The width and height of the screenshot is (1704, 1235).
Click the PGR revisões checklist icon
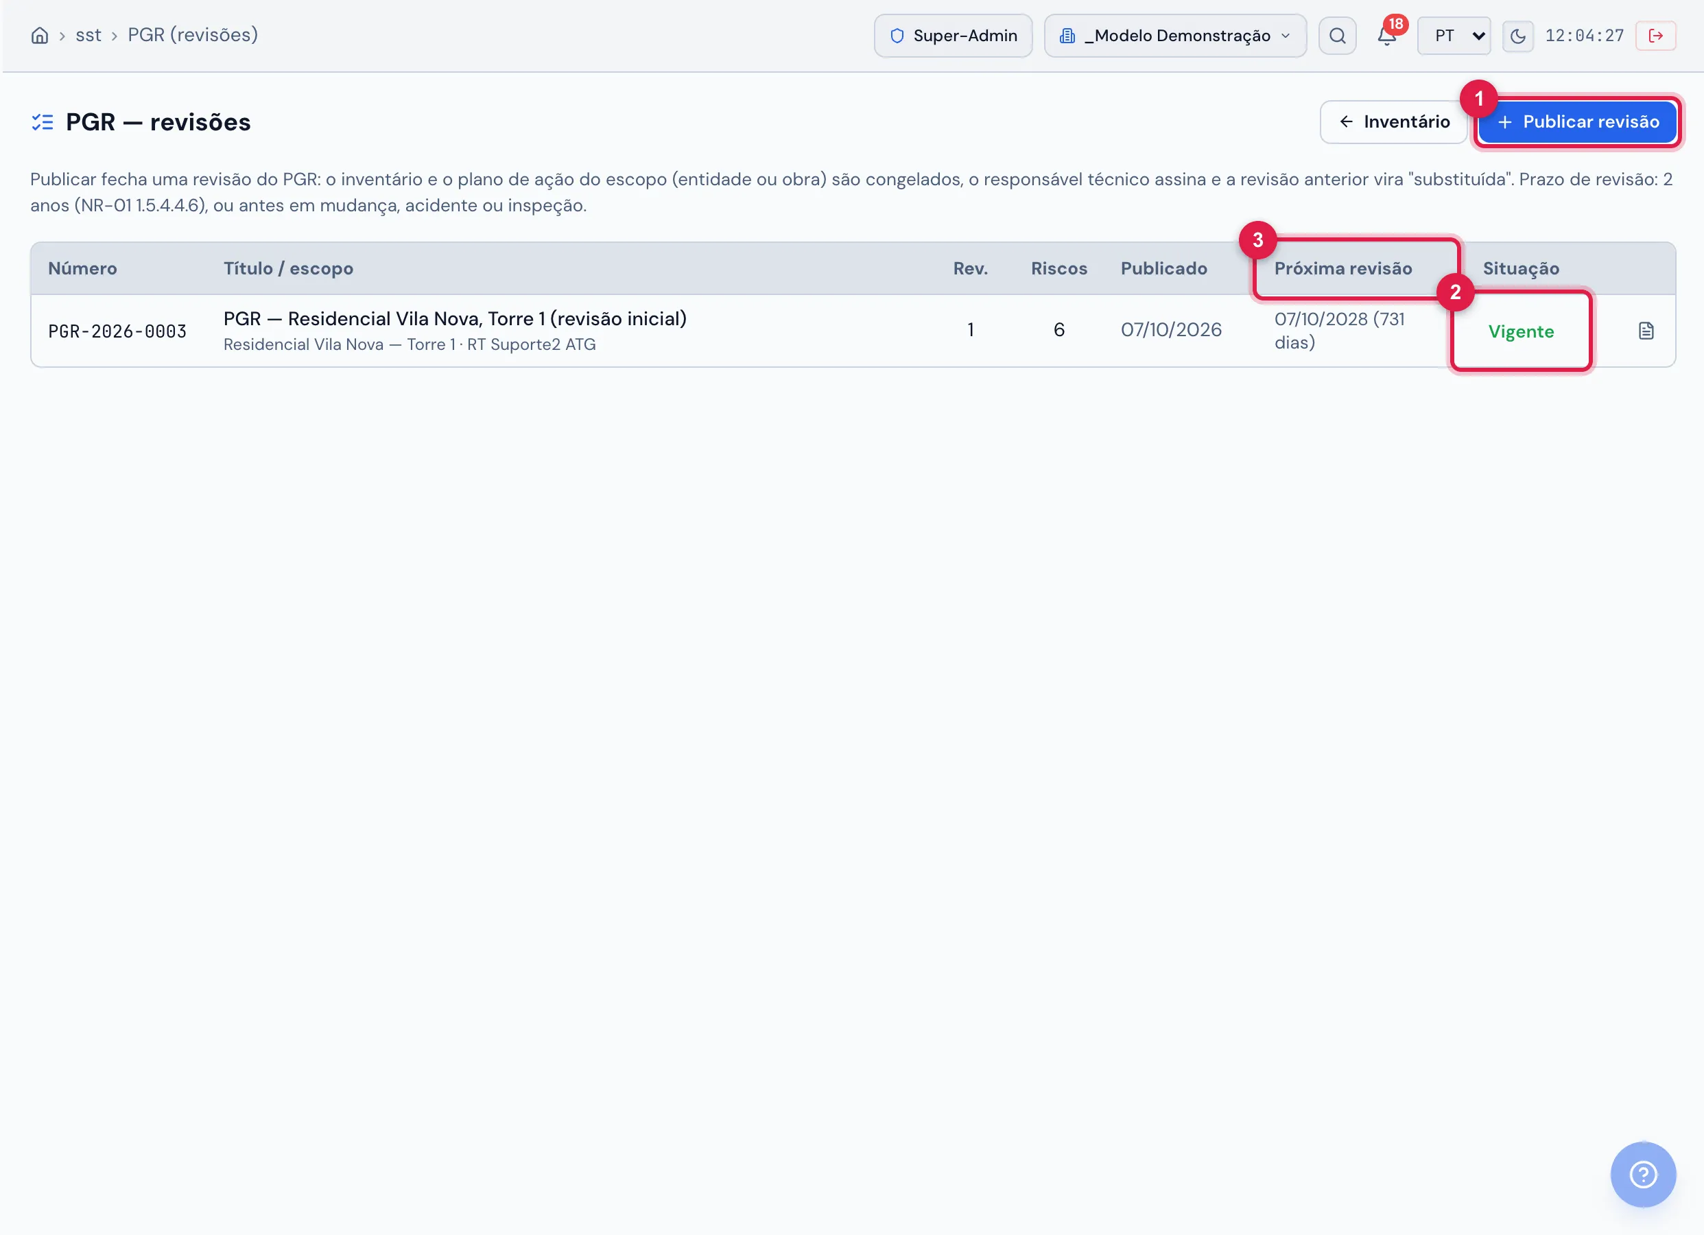point(42,121)
